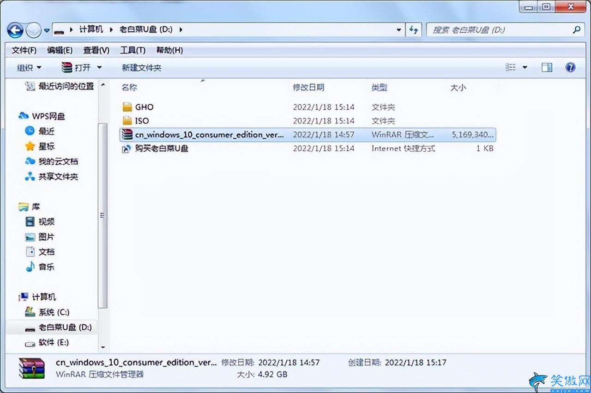Open the view options dropdown arrow

525,68
